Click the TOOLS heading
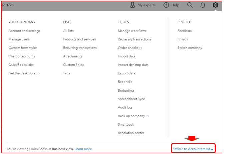Viewport: 225px width, 154px height. click(x=123, y=22)
